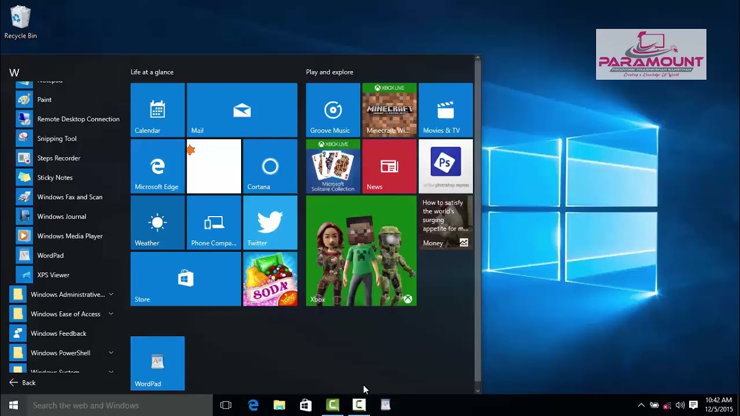The height and width of the screenshot is (416, 740).
Task: Launch Microsoft Edge tile
Action: 157,166
